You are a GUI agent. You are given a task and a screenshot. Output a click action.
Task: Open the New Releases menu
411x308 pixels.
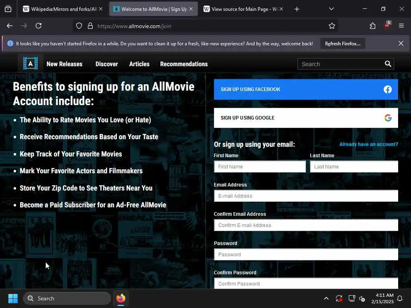click(x=65, y=64)
